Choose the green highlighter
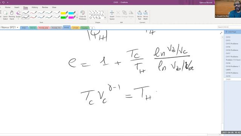Viewport: 241px width, 136px height. point(64,17)
